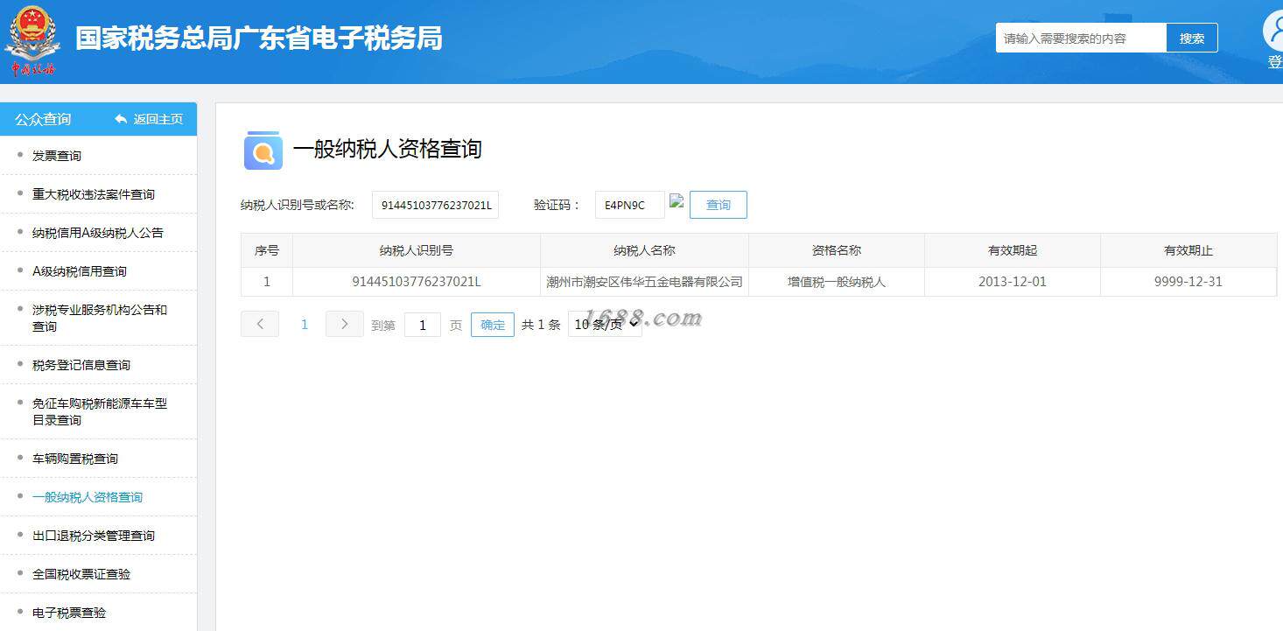Click the broken captcha image icon
This screenshot has width=1283, height=631.
click(677, 200)
